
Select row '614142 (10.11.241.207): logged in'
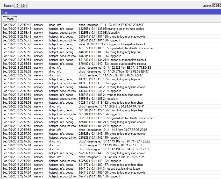pyautogui.click(x=111, y=91)
